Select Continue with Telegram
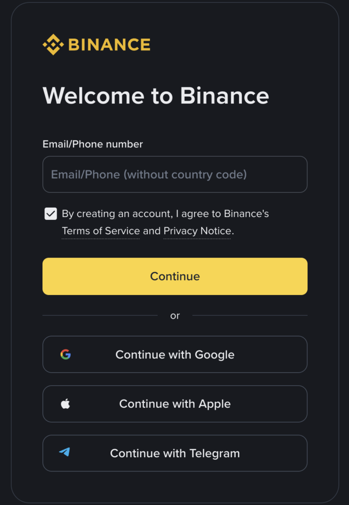349x505 pixels. click(175, 453)
